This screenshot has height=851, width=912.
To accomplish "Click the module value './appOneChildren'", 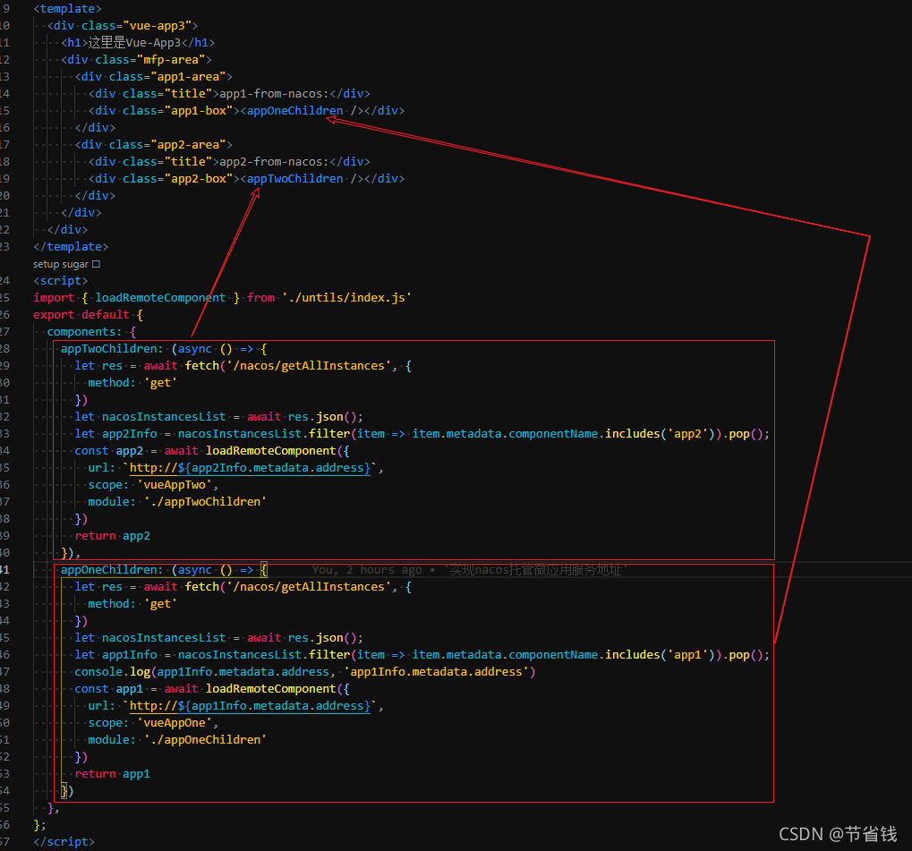I will (x=205, y=739).
